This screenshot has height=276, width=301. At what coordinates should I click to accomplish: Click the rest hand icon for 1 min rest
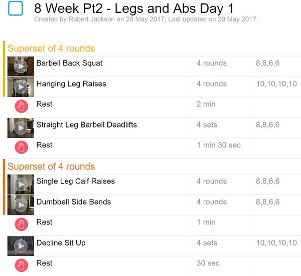click(21, 224)
